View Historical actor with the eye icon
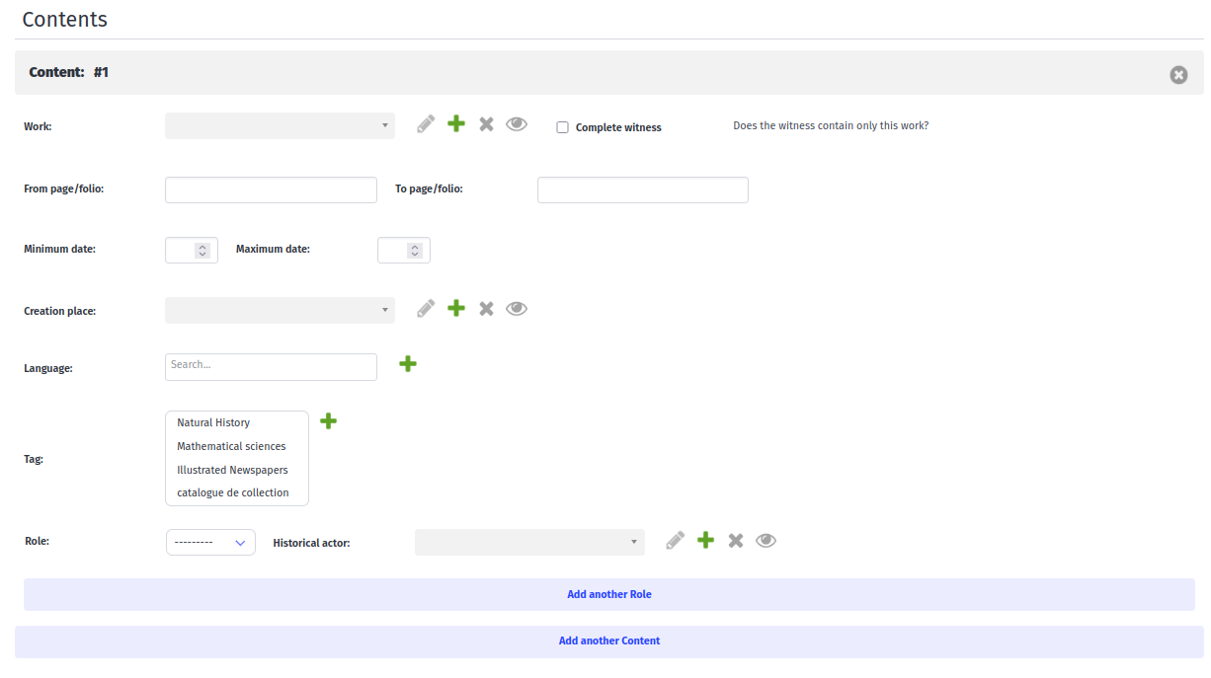 coord(766,540)
